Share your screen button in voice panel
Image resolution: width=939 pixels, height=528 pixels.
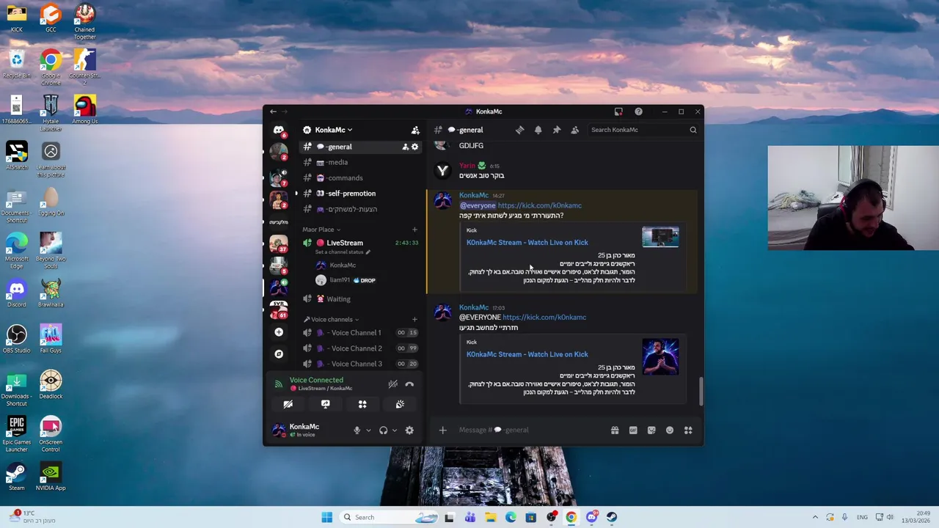(325, 404)
